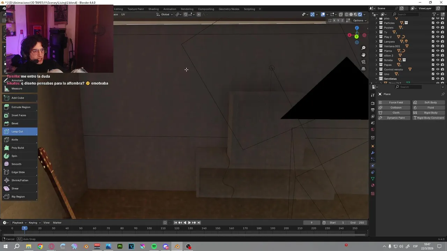The width and height of the screenshot is (447, 251).
Task: Select the Shear tool
Action: pos(20,188)
